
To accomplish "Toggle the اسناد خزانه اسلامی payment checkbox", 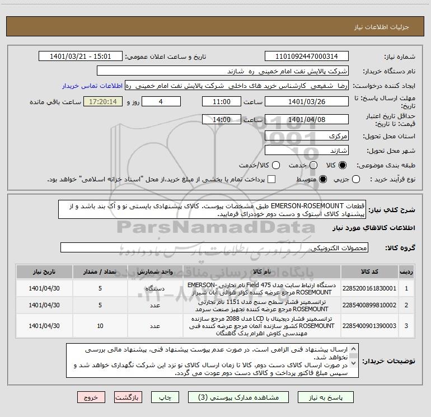I will coord(271,179).
